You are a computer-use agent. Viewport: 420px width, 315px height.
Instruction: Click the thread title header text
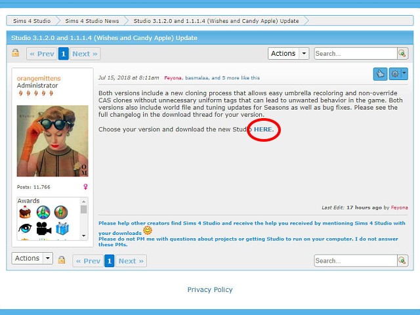coord(104,38)
